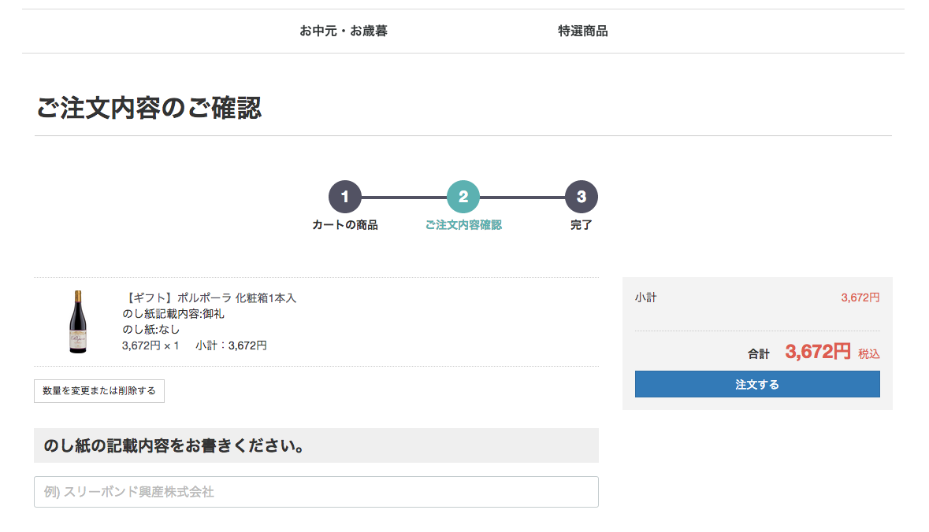929x532 pixels.
Task: Click the step 3 circle icon
Action: click(x=582, y=197)
